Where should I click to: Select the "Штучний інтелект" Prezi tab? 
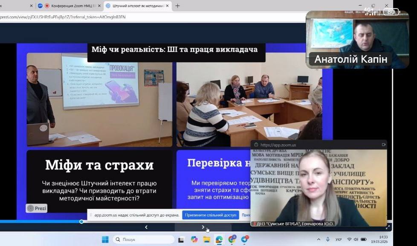tap(136, 6)
